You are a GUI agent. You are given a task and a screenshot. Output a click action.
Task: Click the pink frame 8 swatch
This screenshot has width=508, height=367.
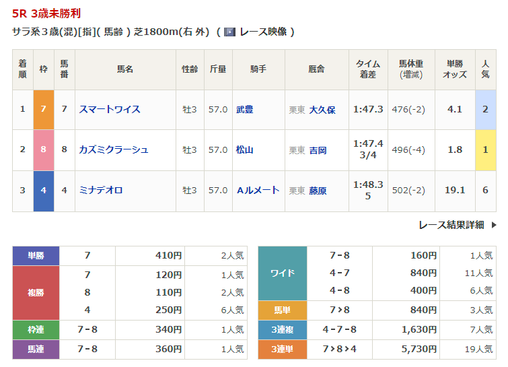click(43, 149)
